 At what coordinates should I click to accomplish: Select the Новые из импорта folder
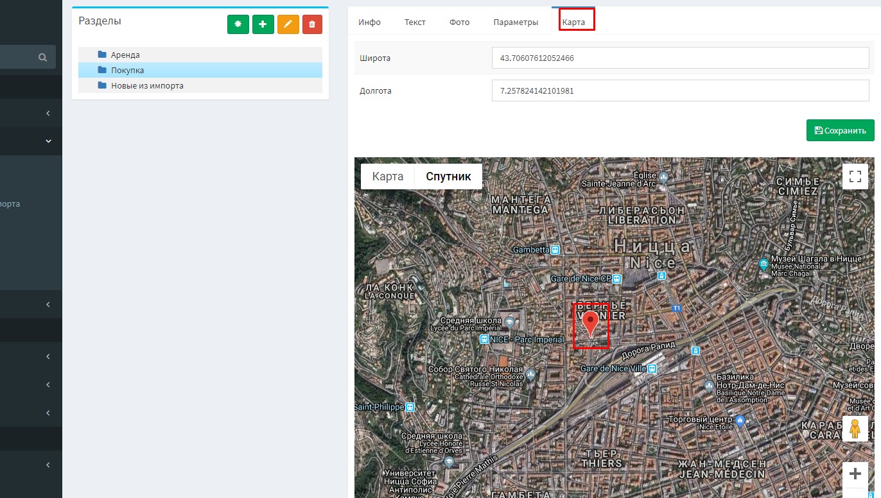[x=147, y=85]
